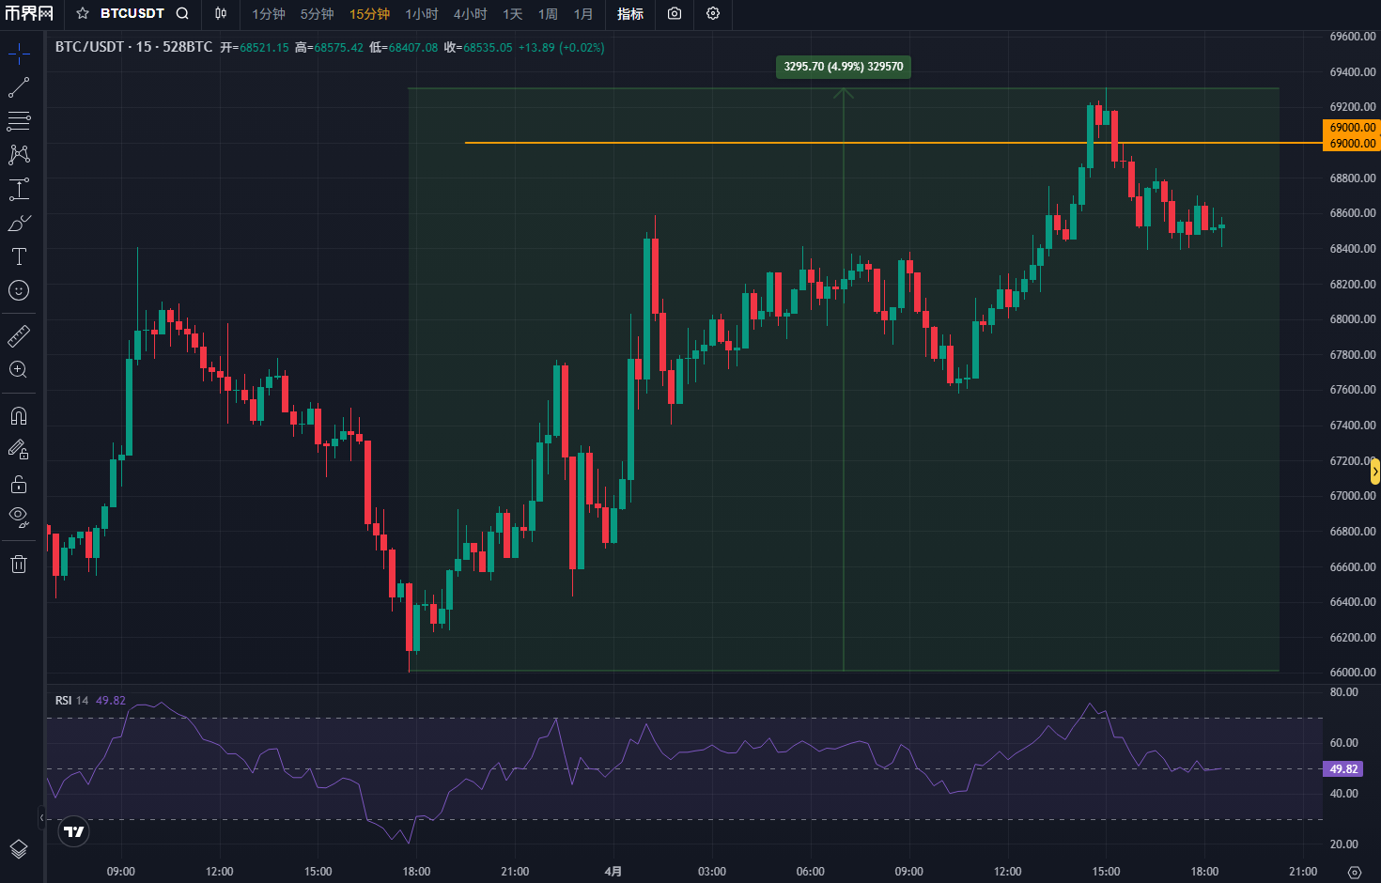Delete drawings with the trash icon
Image resolution: width=1381 pixels, height=883 pixels.
(x=19, y=564)
